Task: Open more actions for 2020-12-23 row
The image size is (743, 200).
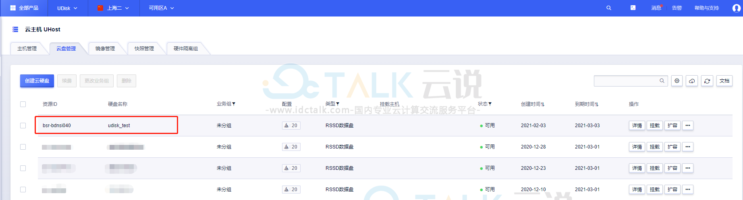Action: coord(688,168)
